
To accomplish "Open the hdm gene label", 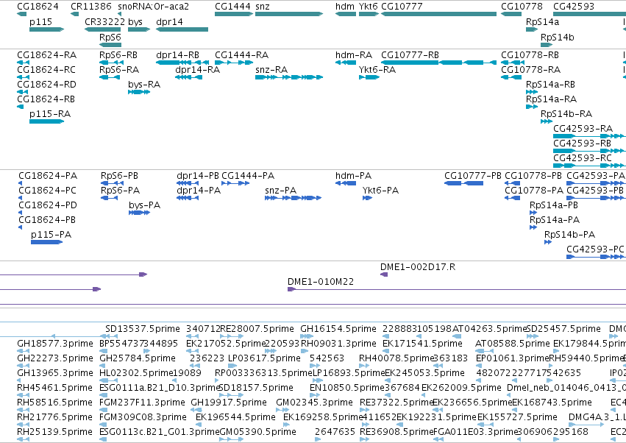I will [x=344, y=7].
